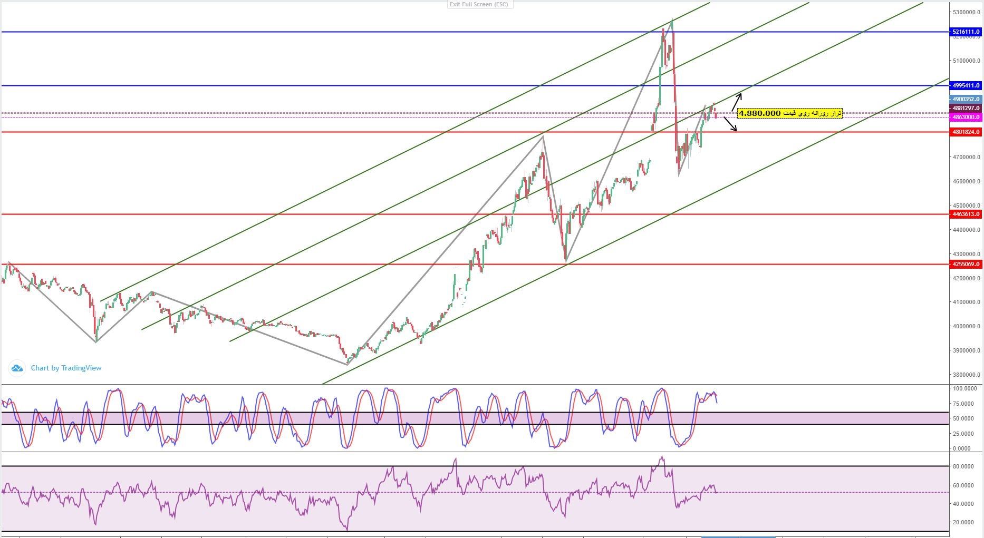Select the yellow 4.880.000 text annotation
984x538 pixels.
point(789,113)
